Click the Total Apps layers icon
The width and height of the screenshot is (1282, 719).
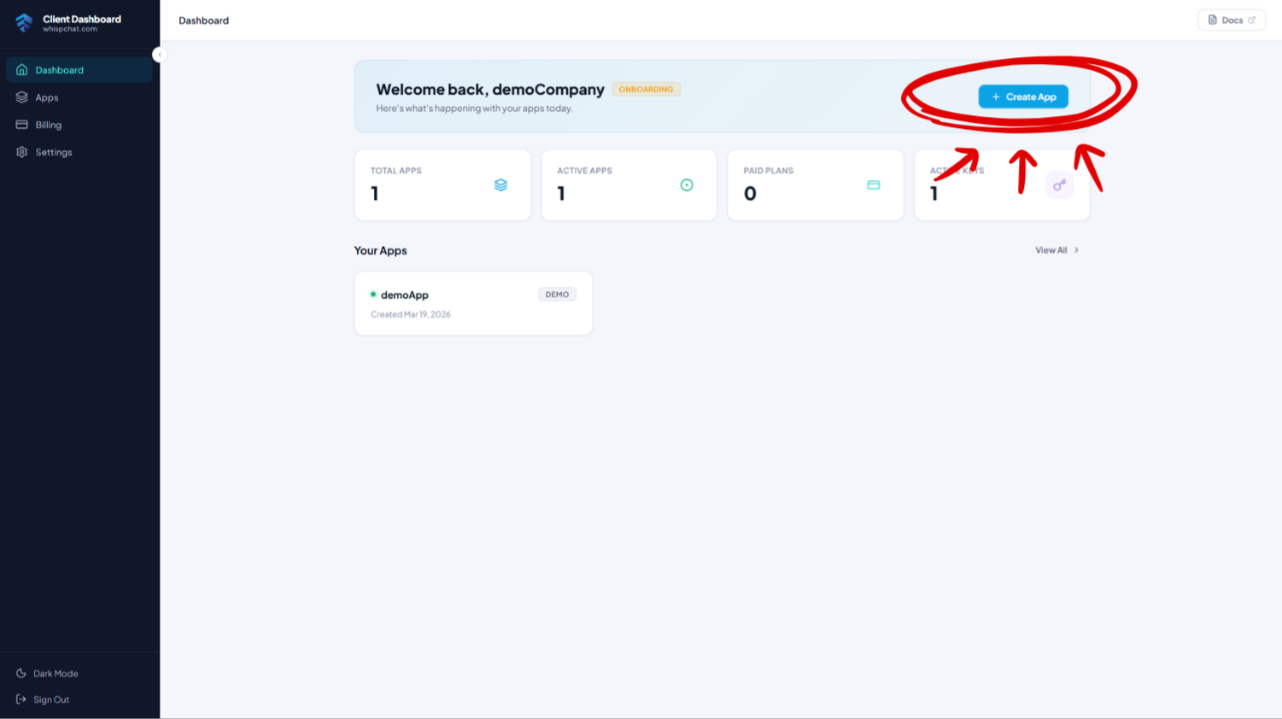[501, 184]
